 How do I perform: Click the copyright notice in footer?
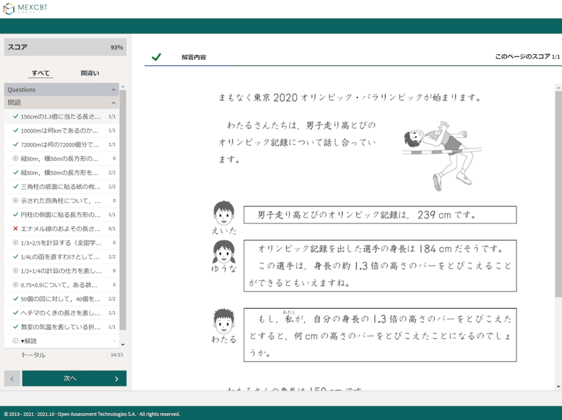tap(92, 414)
